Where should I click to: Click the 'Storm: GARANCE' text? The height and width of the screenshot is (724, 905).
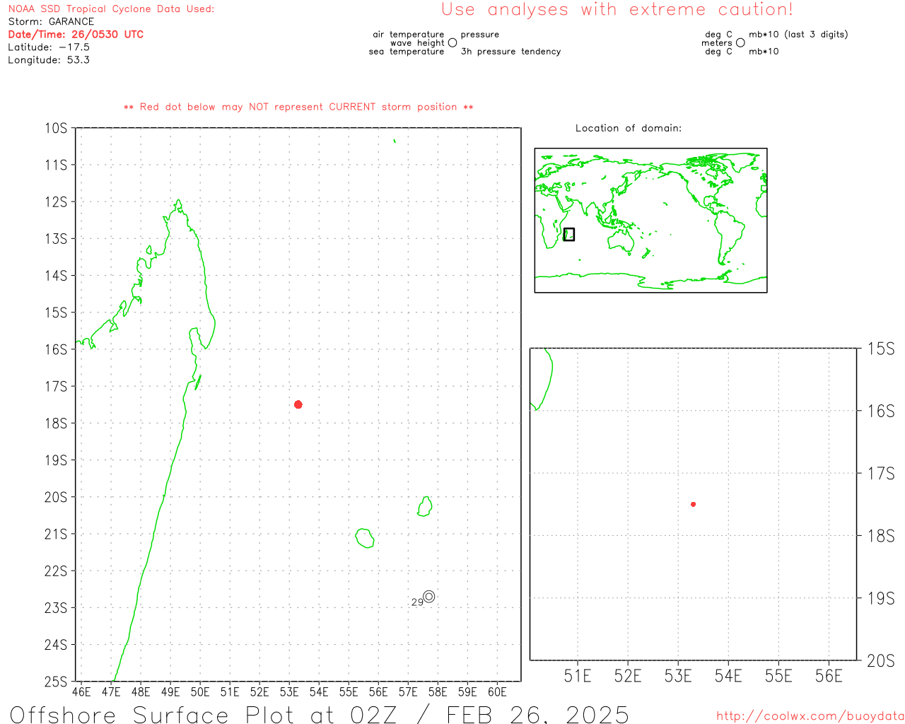[51, 21]
